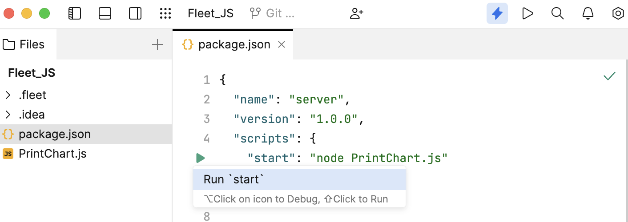Close the package.json tab
This screenshot has height=222, width=628.
click(281, 44)
